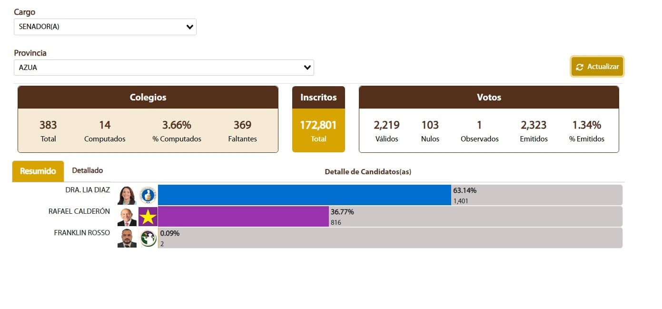Screen dimensions: 662x309
Task: Click the Provincia dropdown chevron arrow
Action: tap(307, 68)
